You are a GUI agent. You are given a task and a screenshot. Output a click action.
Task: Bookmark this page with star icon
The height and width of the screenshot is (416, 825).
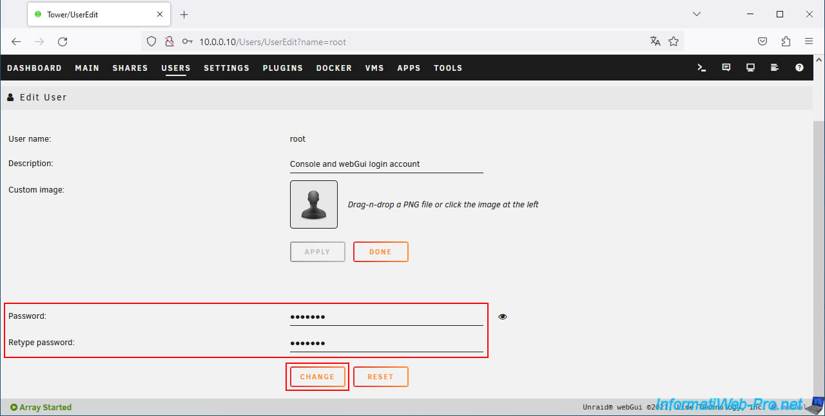pyautogui.click(x=674, y=42)
